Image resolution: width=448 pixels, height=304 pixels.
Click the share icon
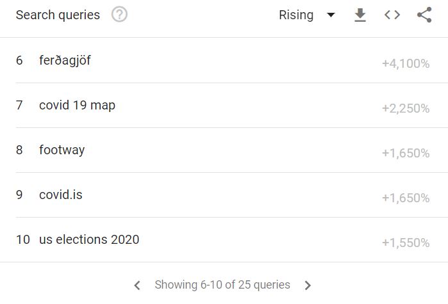(424, 15)
